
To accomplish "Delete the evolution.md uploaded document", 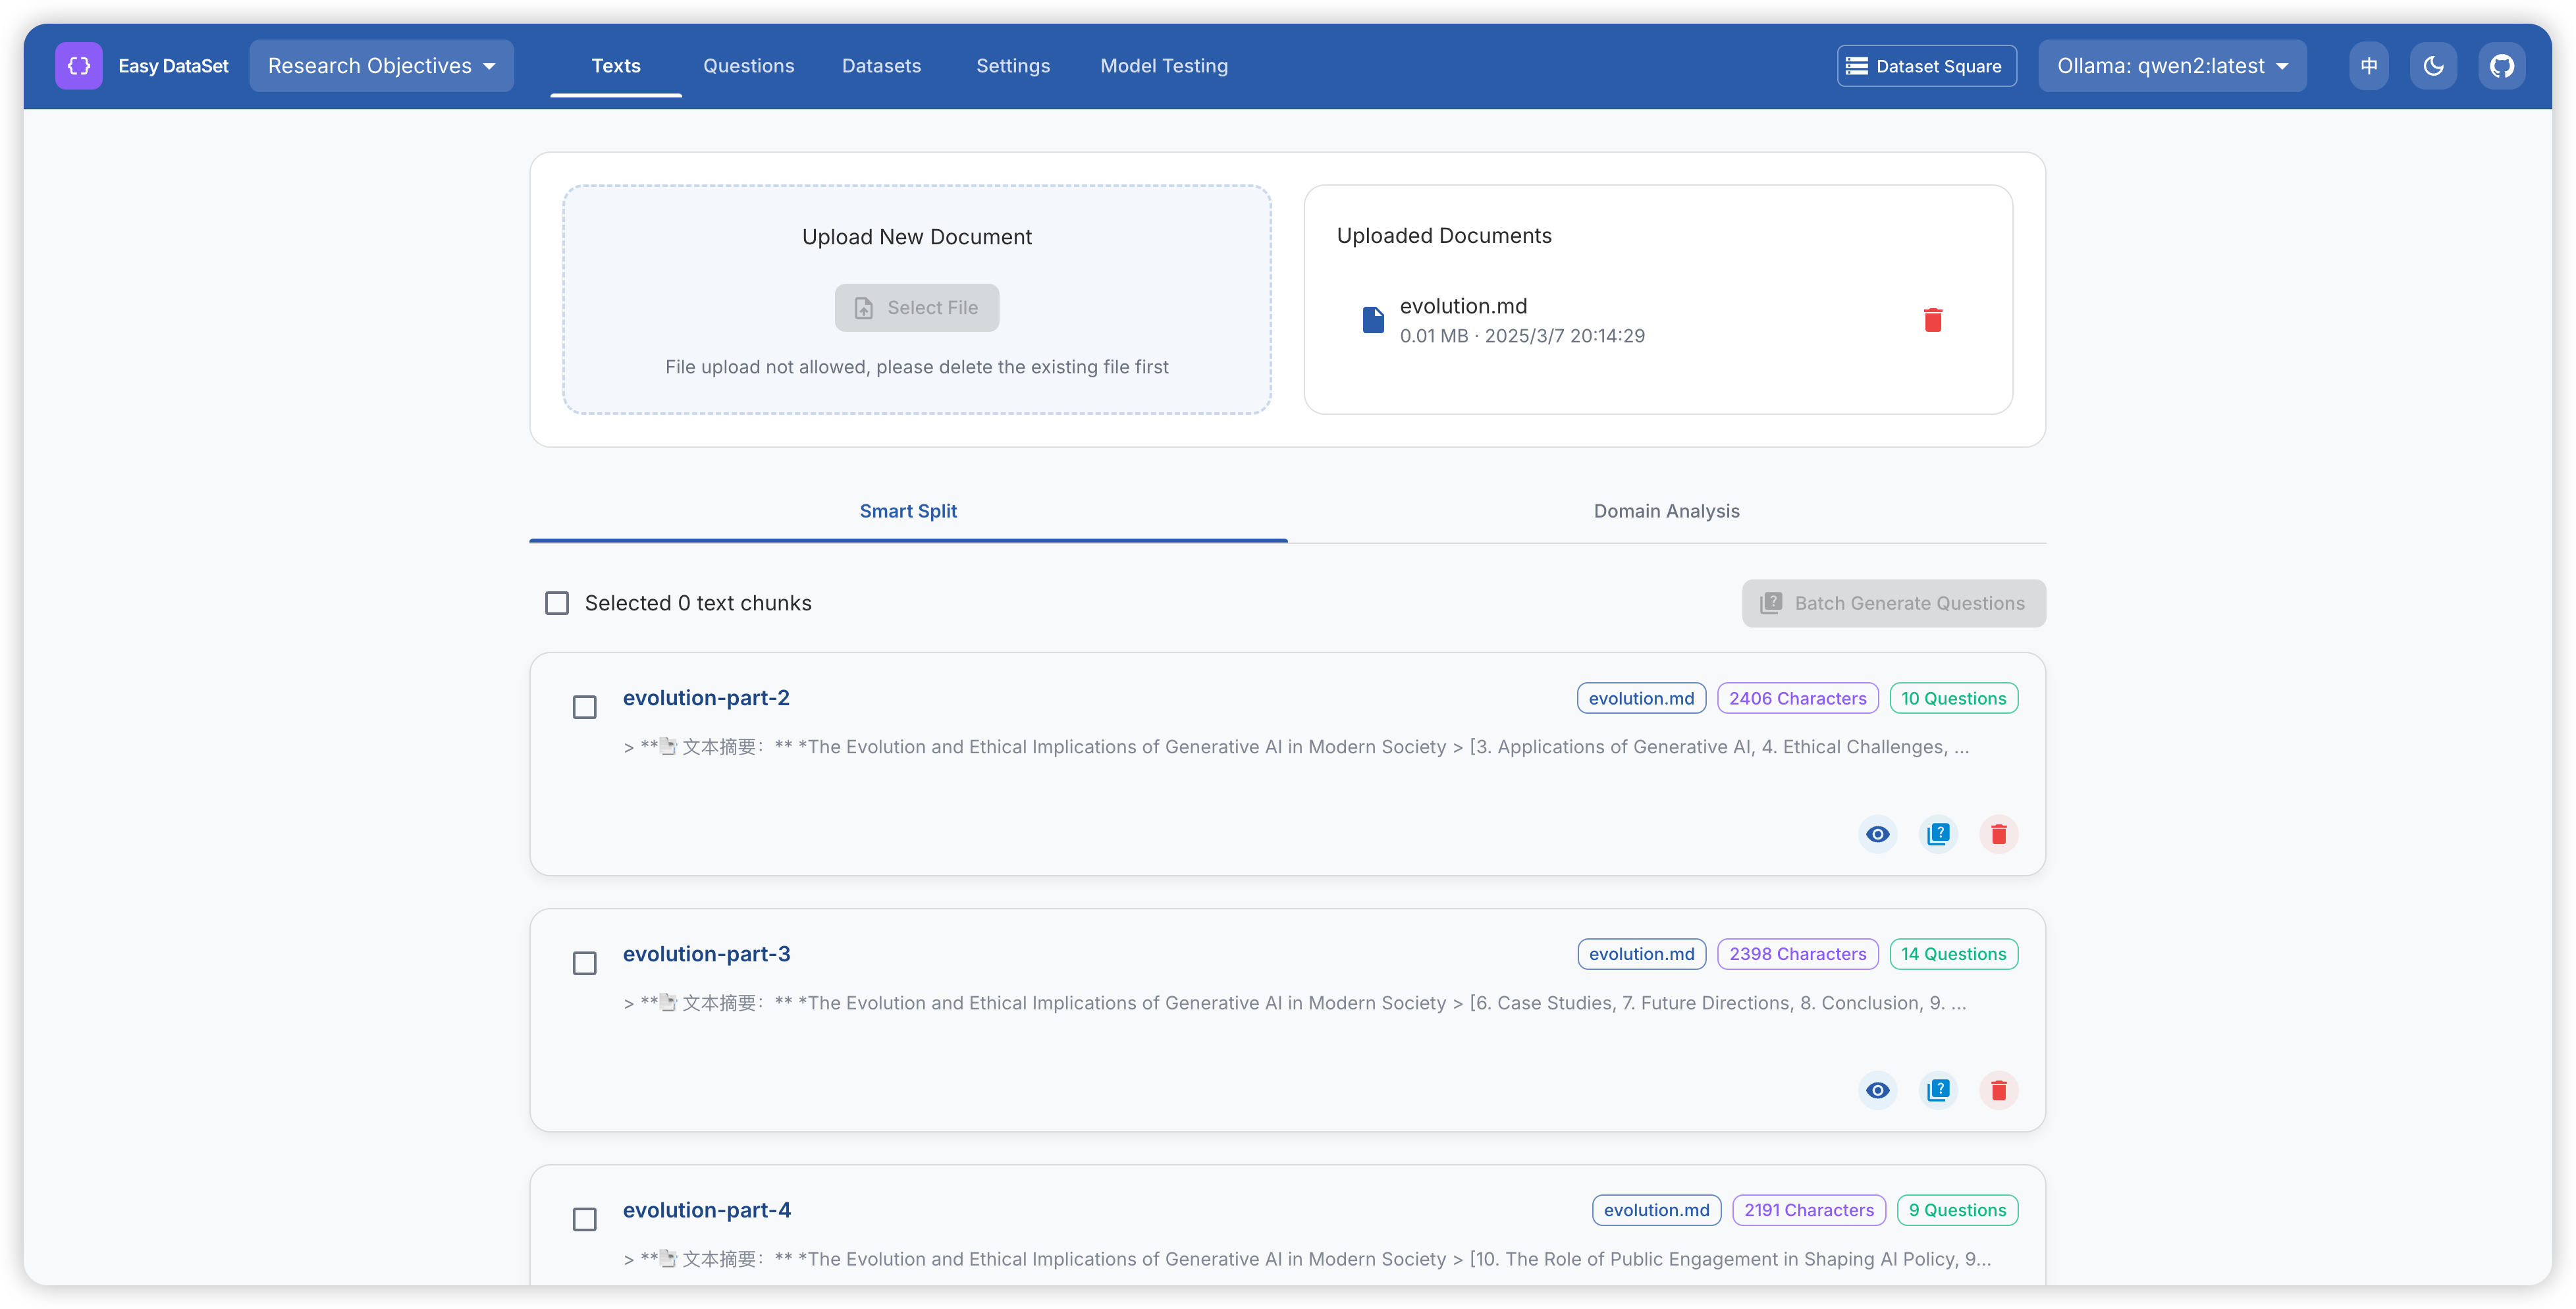I will (1932, 320).
